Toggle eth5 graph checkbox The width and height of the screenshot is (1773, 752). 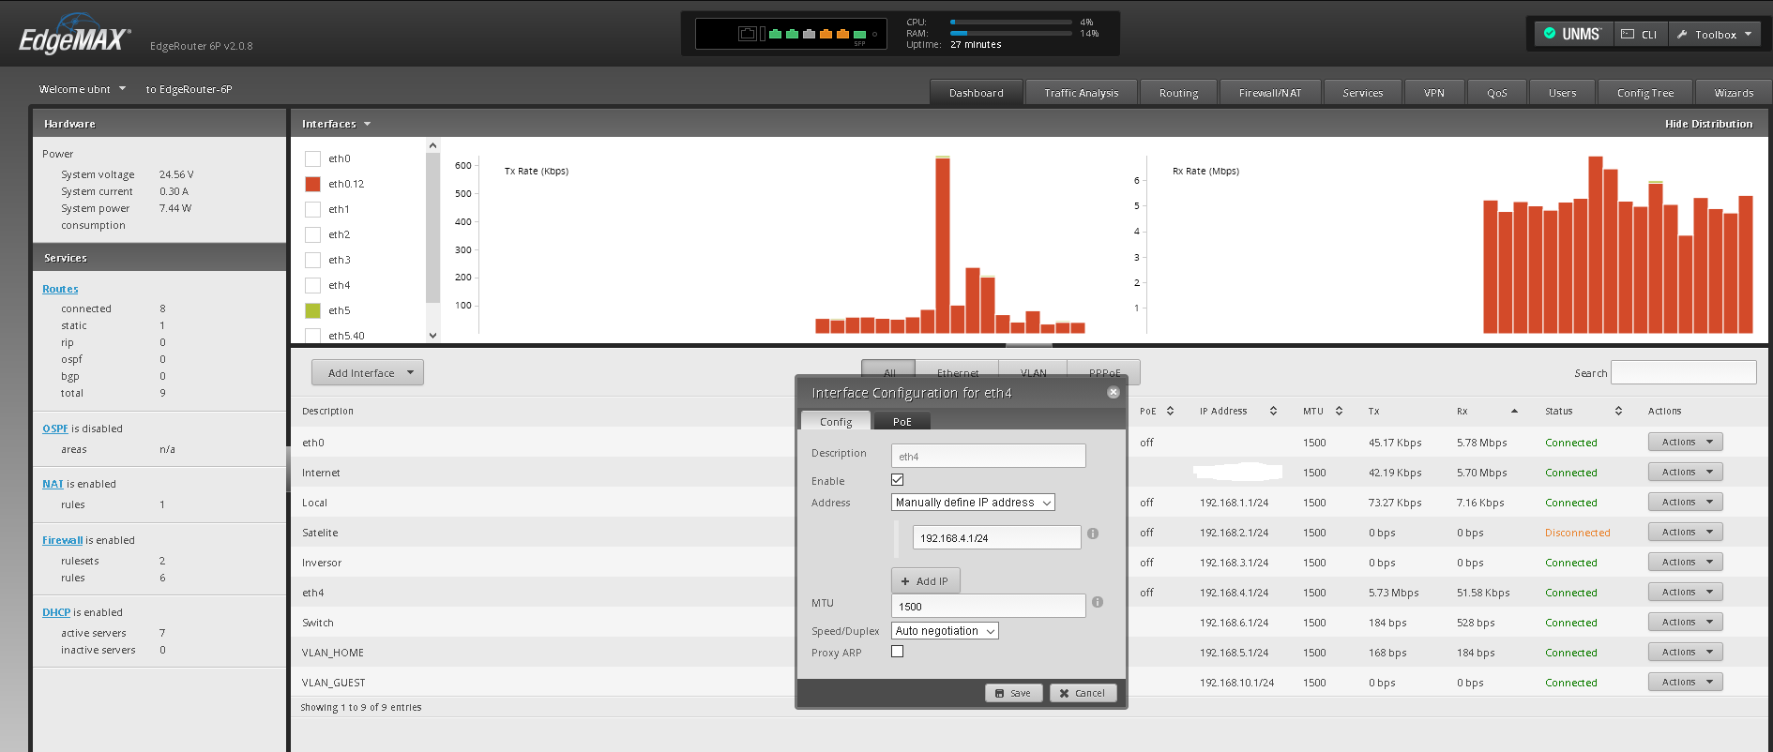pyautogui.click(x=313, y=310)
